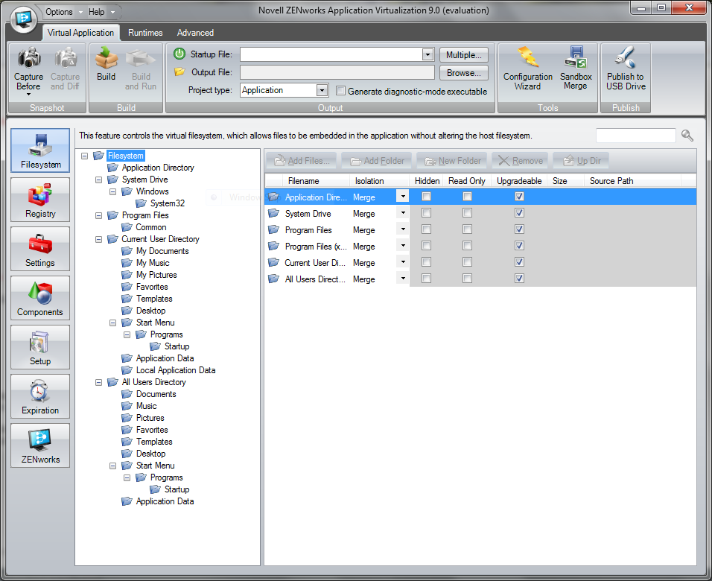Viewport: 712px width, 581px height.
Task: Click the Capture Before camera icon
Action: coord(29,57)
